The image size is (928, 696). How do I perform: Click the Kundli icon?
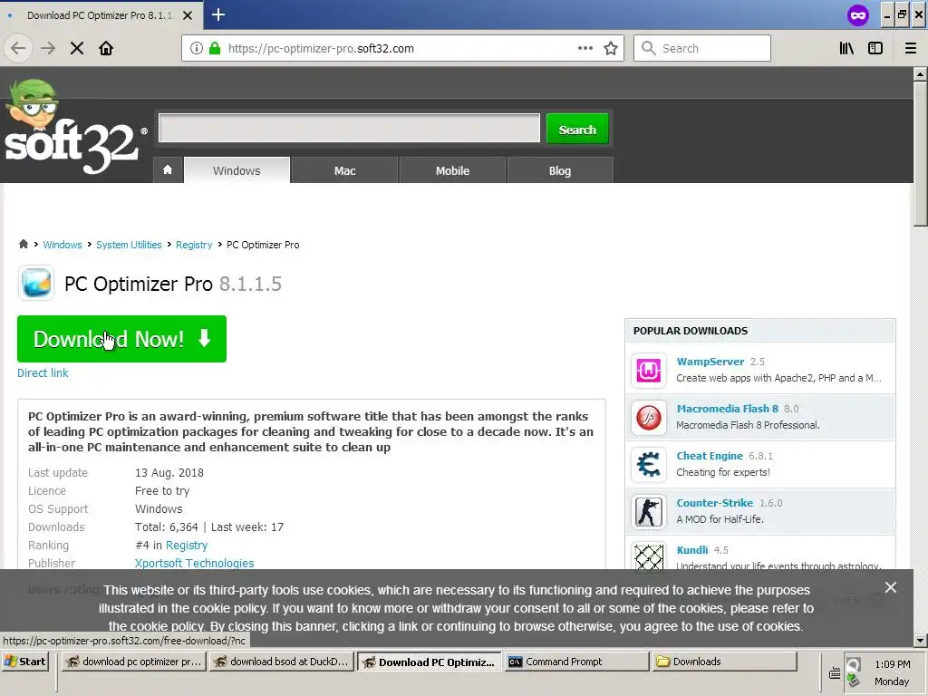(x=649, y=556)
